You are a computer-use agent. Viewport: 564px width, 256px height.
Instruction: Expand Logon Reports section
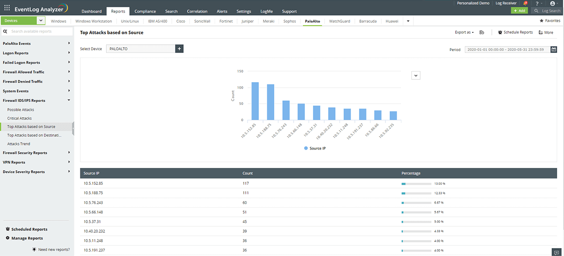pos(37,53)
